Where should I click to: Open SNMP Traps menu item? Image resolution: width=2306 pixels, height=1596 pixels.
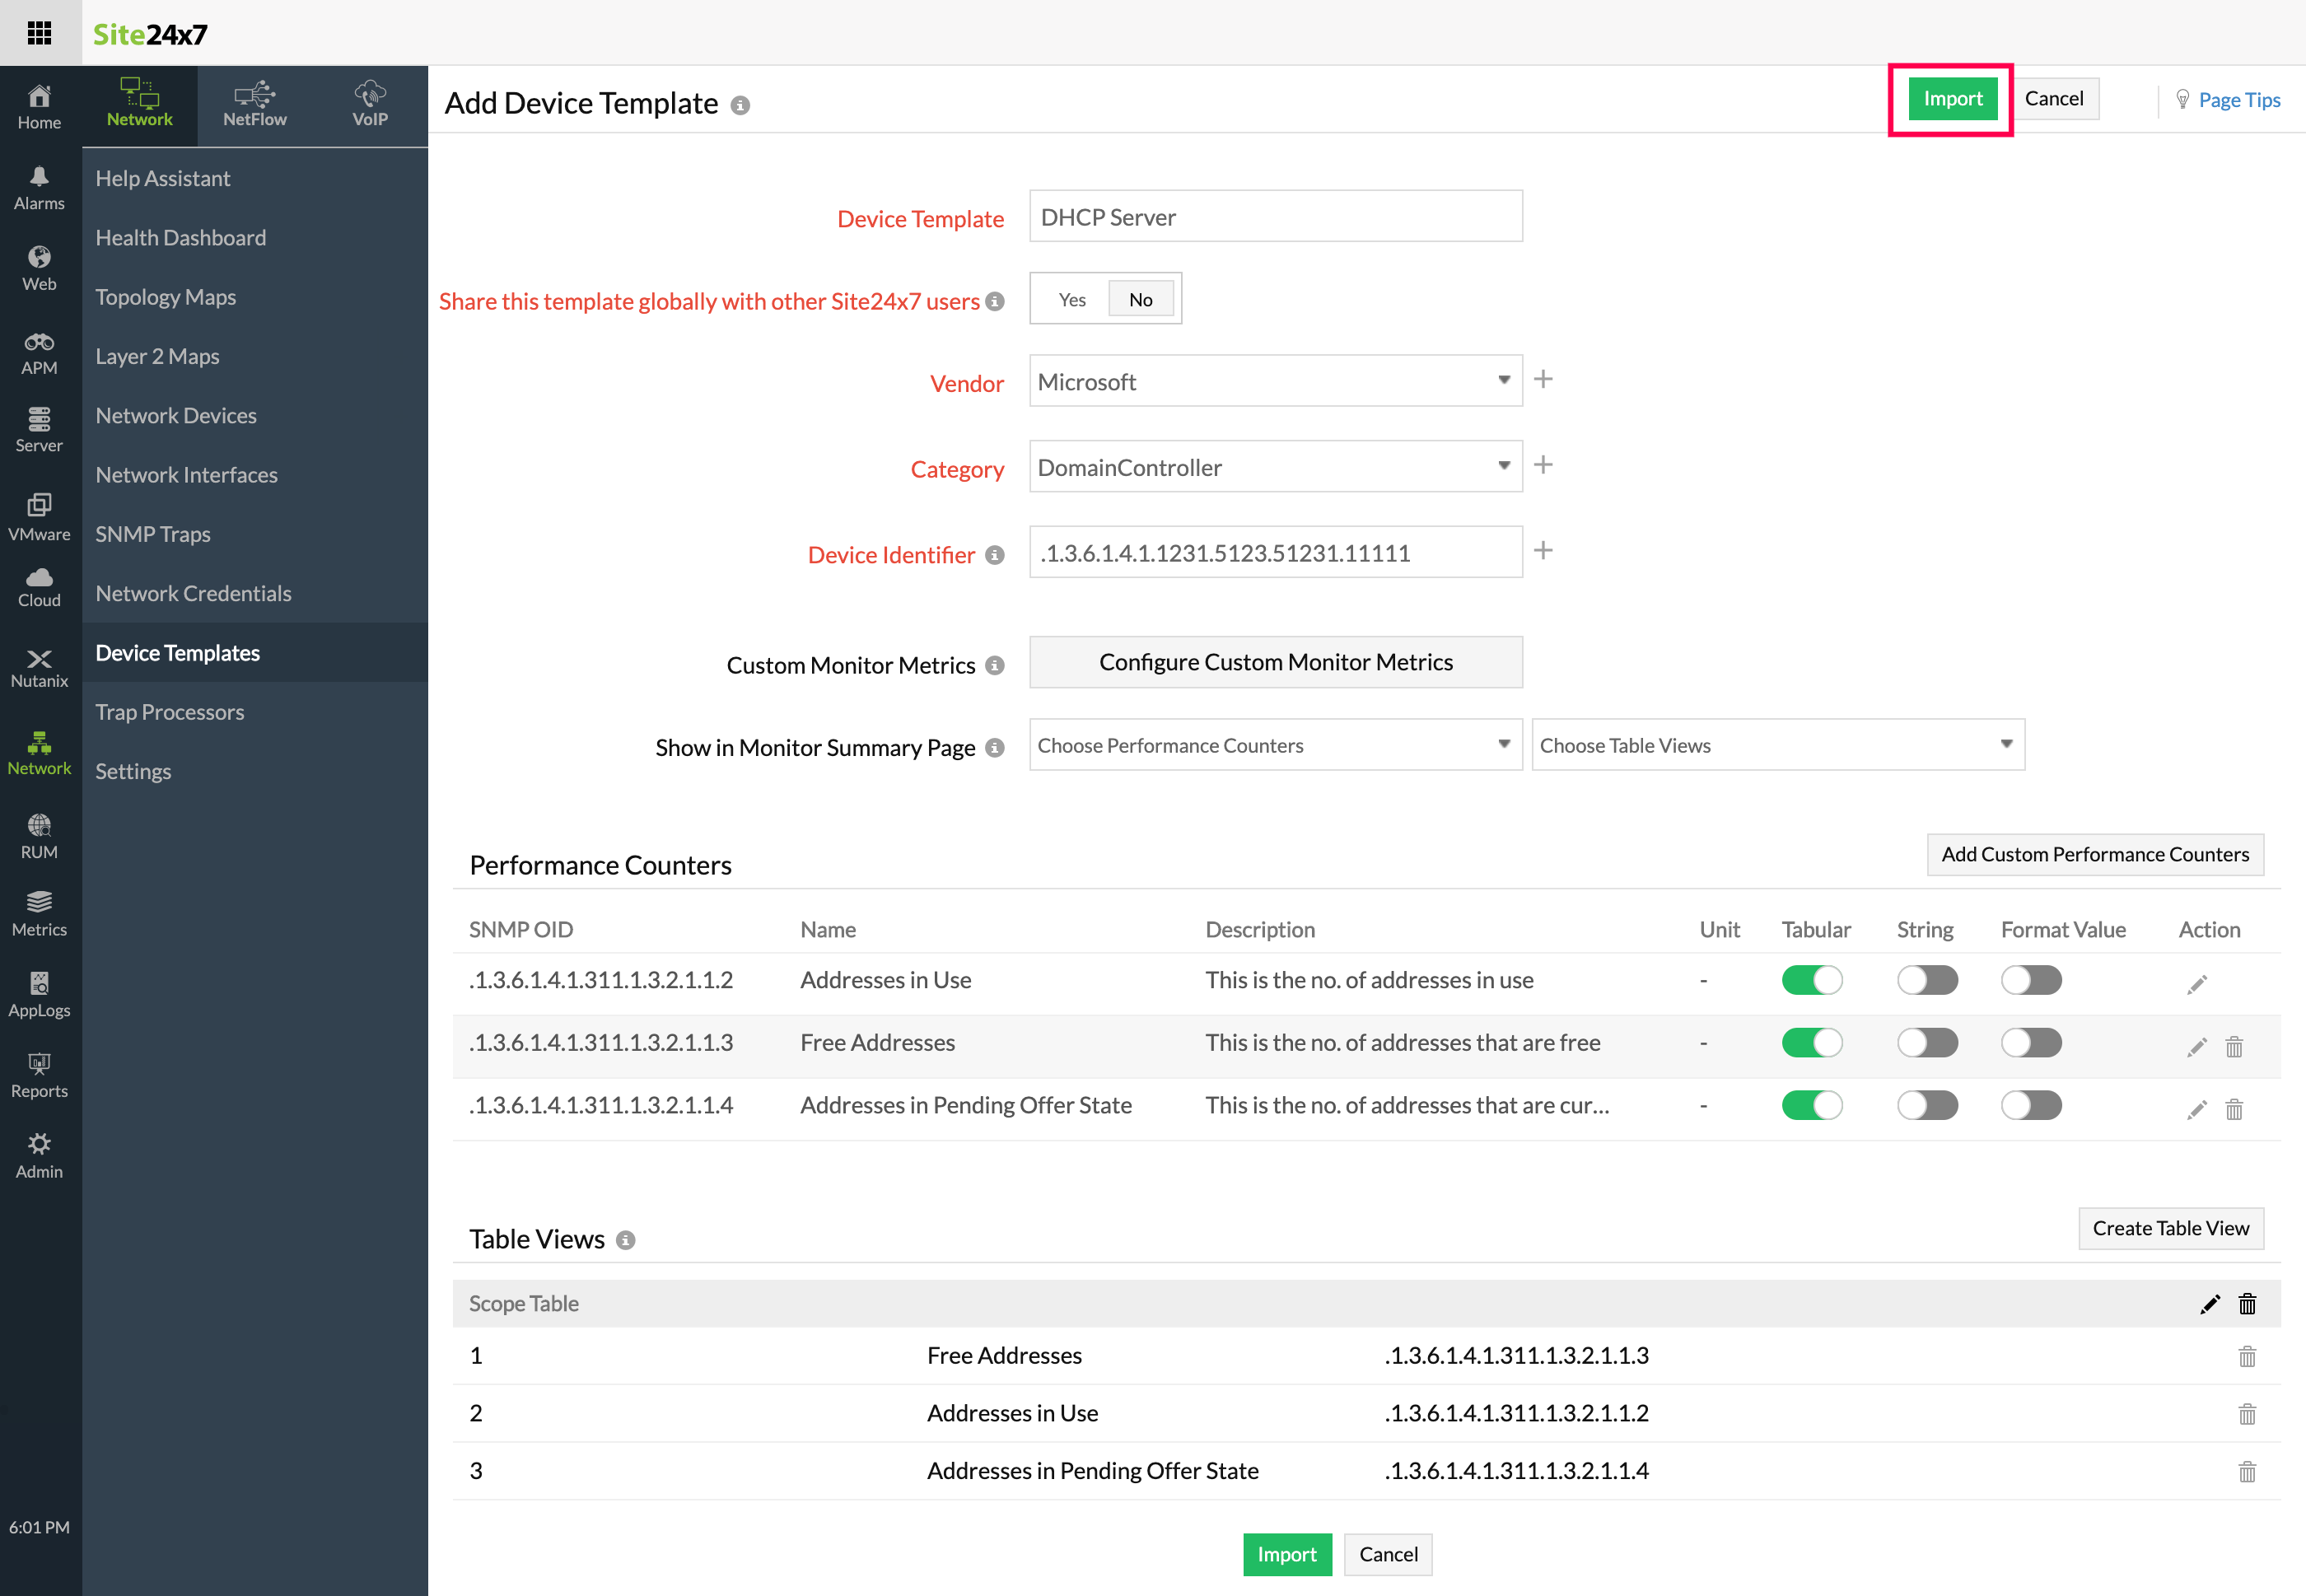(153, 534)
